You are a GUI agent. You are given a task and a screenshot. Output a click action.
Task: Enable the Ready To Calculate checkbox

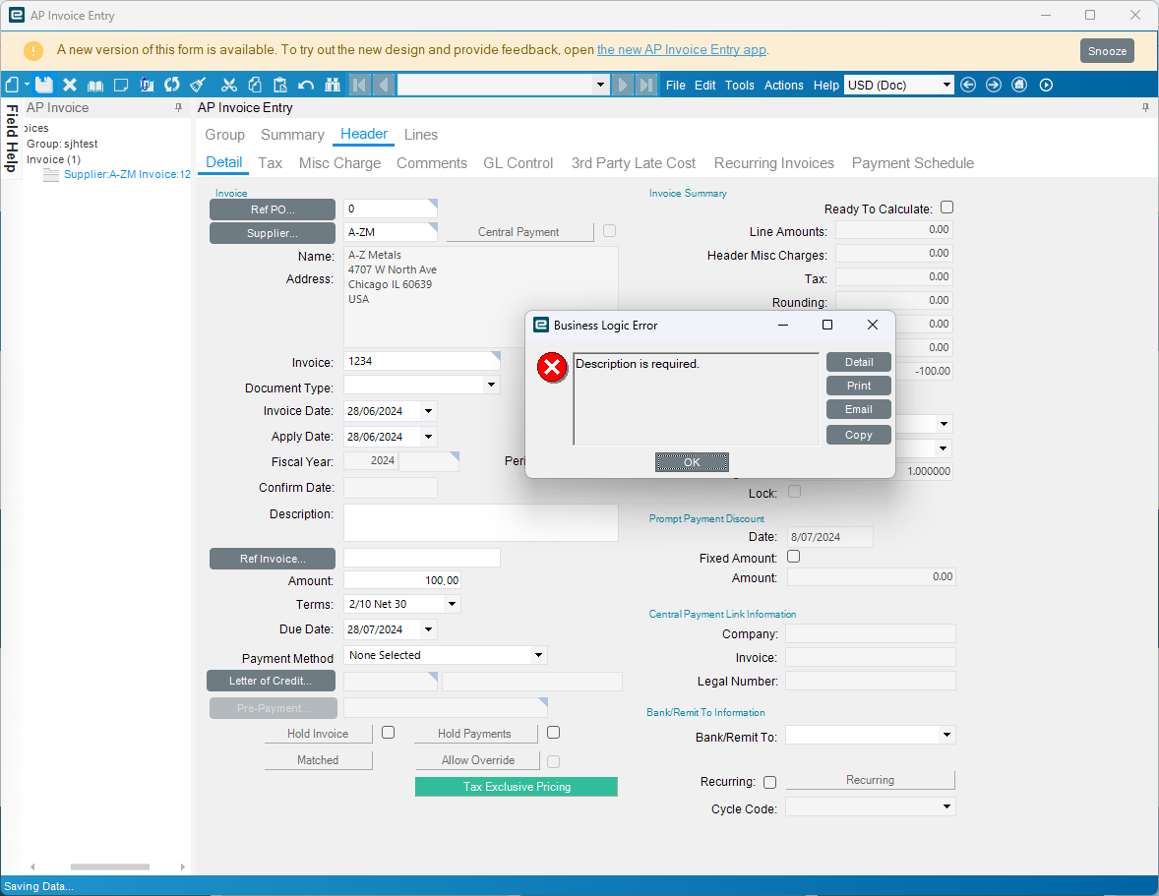(x=946, y=208)
